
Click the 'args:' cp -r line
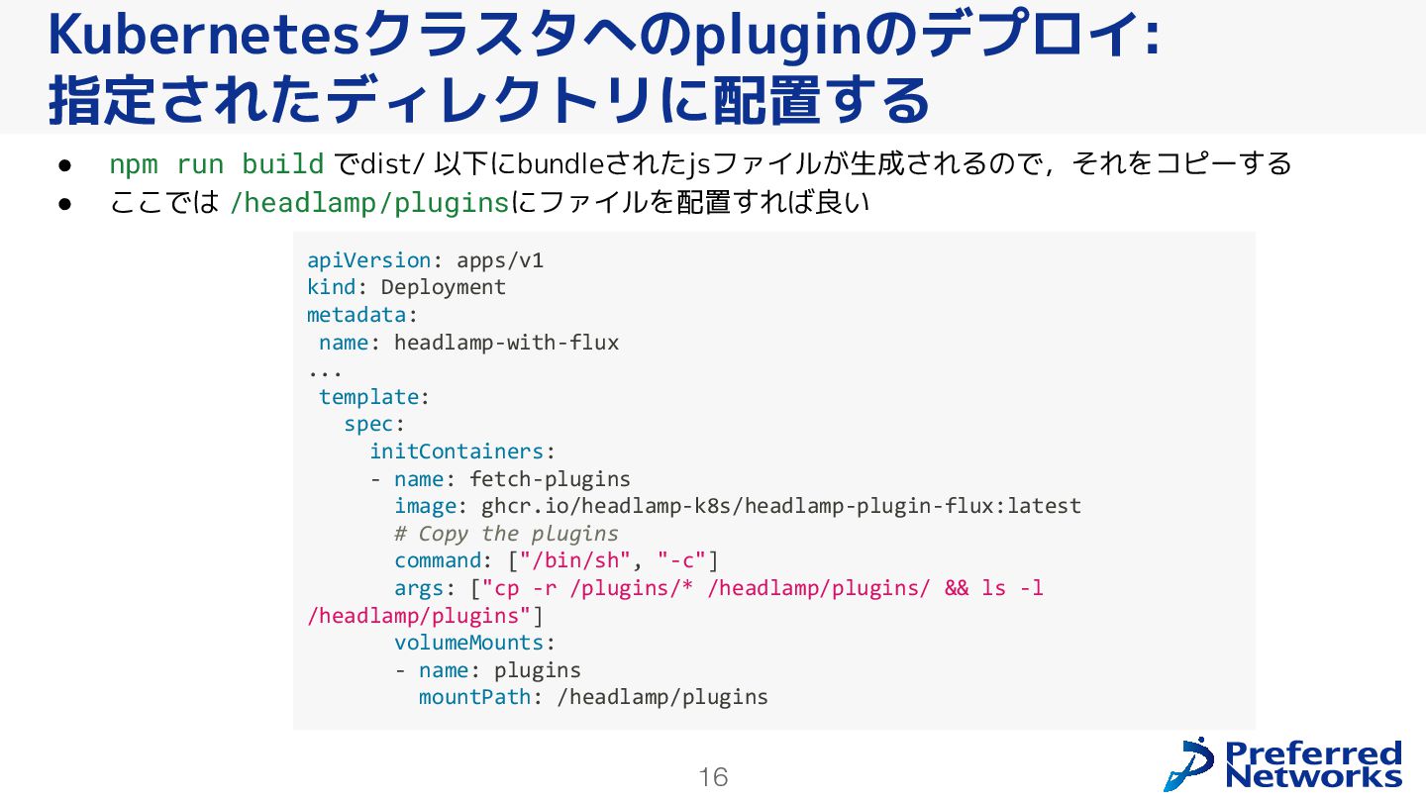(x=719, y=588)
